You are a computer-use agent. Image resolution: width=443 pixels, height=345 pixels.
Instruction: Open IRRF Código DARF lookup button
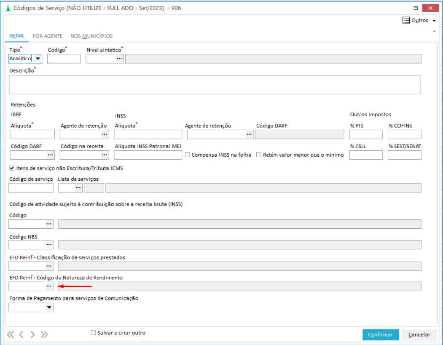tap(51, 155)
